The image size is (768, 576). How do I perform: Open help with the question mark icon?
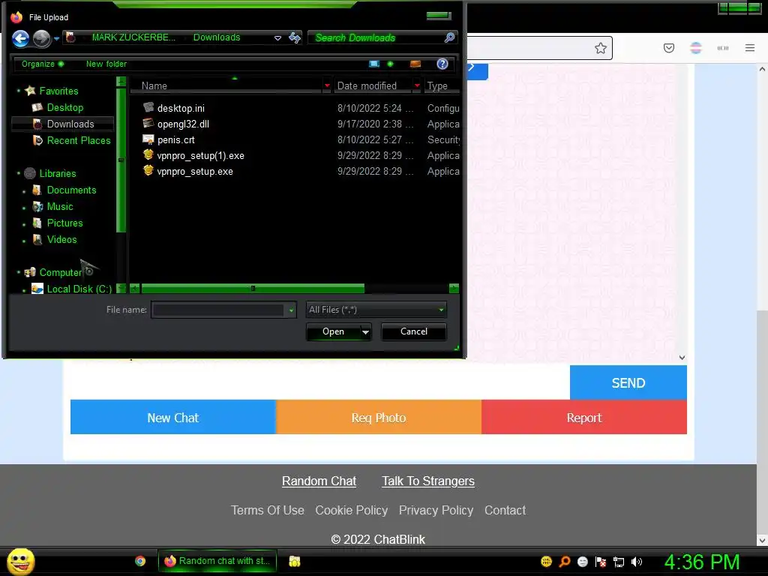coord(442,64)
